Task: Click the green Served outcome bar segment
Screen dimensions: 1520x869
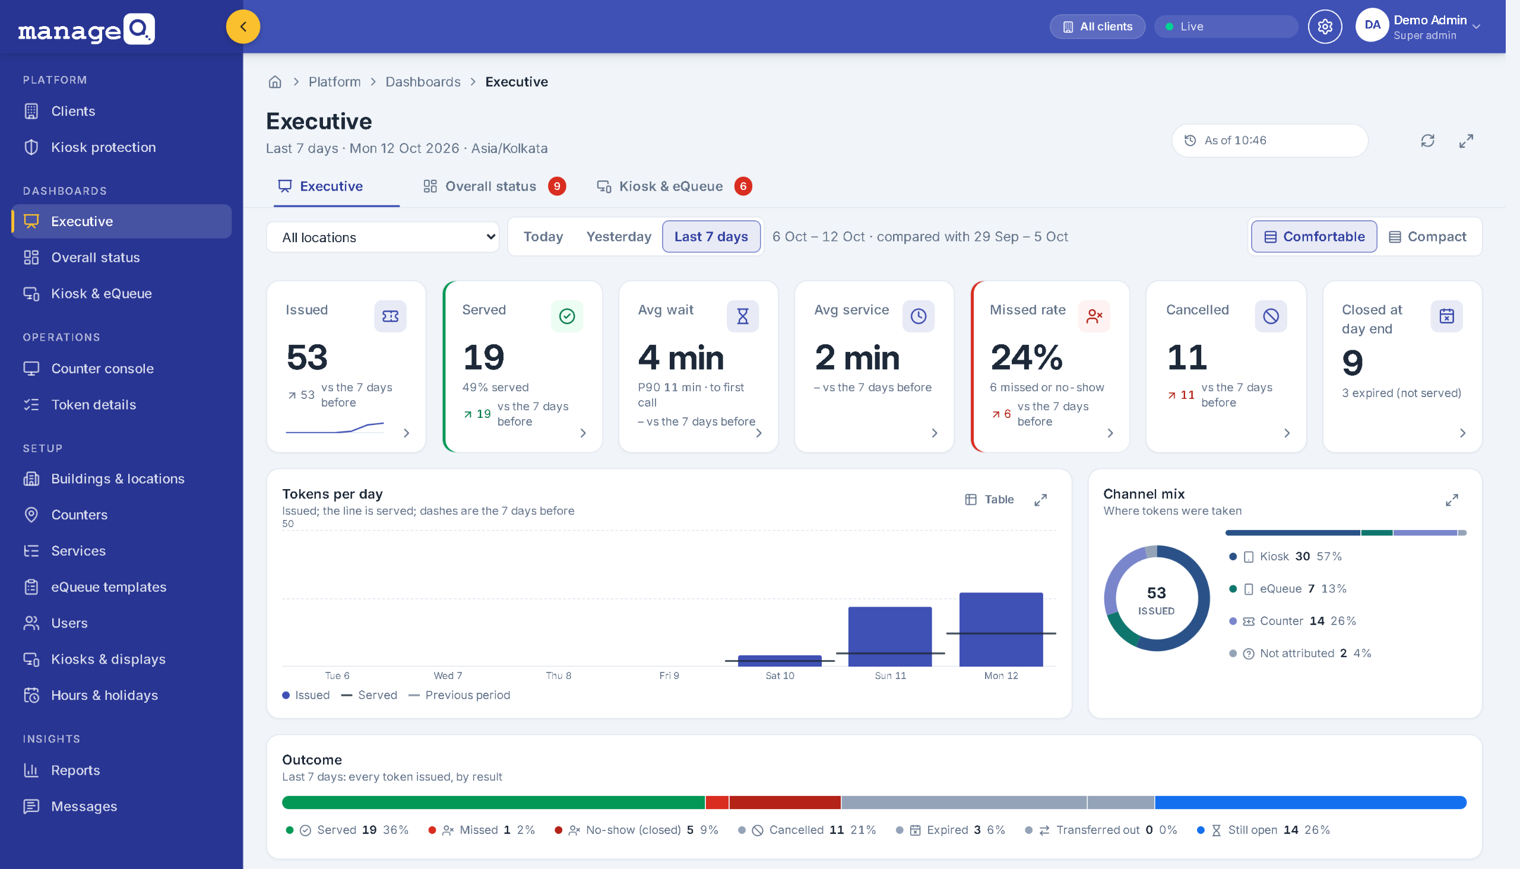Action: (493, 803)
